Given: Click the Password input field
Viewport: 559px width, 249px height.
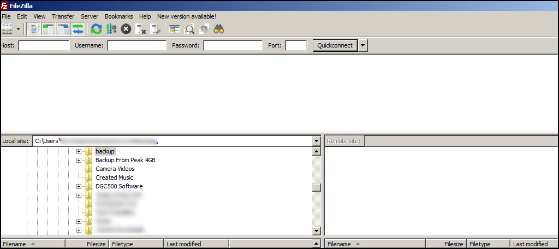Looking at the screenshot, I should 233,46.
